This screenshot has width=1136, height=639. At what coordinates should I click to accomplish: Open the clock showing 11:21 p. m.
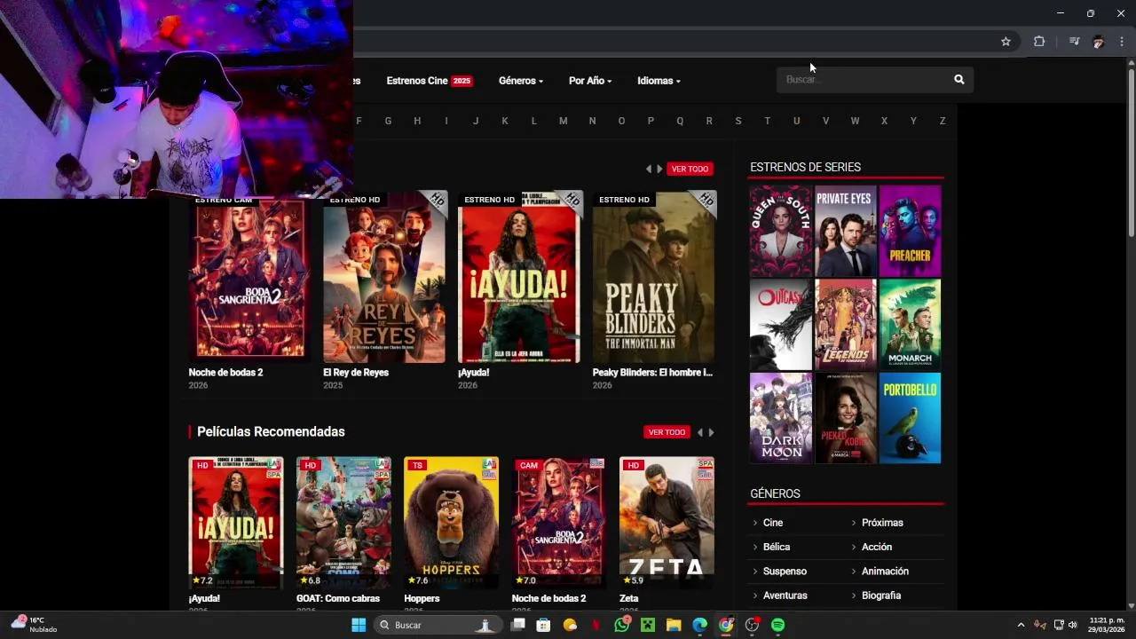point(1107,625)
